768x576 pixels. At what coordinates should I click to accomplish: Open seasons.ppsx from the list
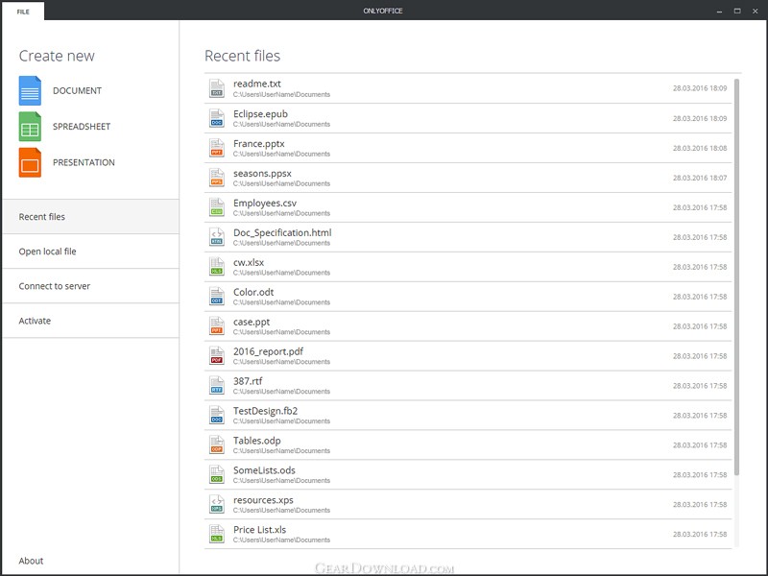coord(468,178)
